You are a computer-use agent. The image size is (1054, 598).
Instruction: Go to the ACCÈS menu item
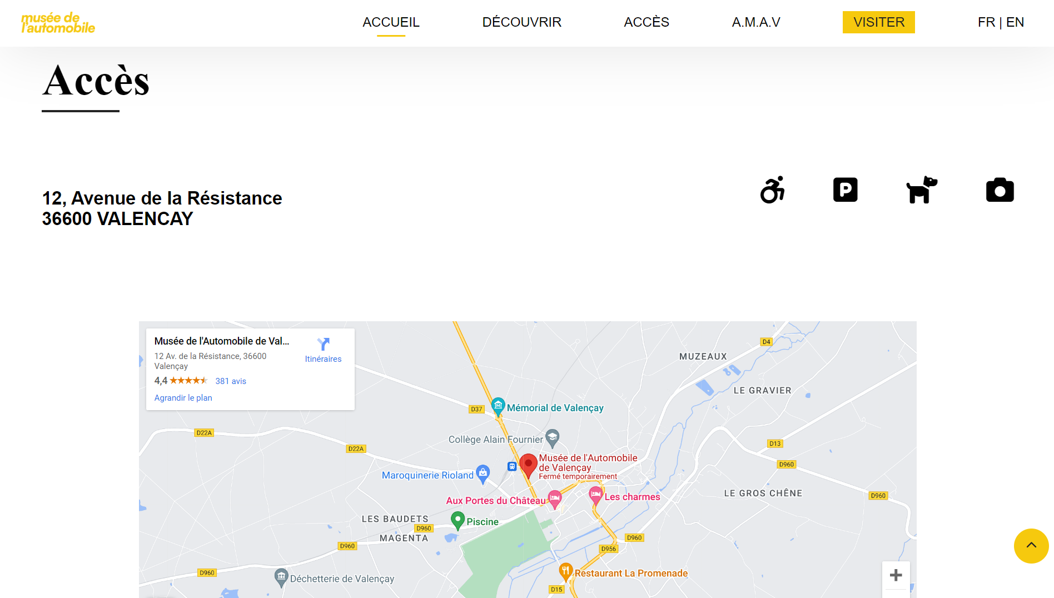[646, 22]
